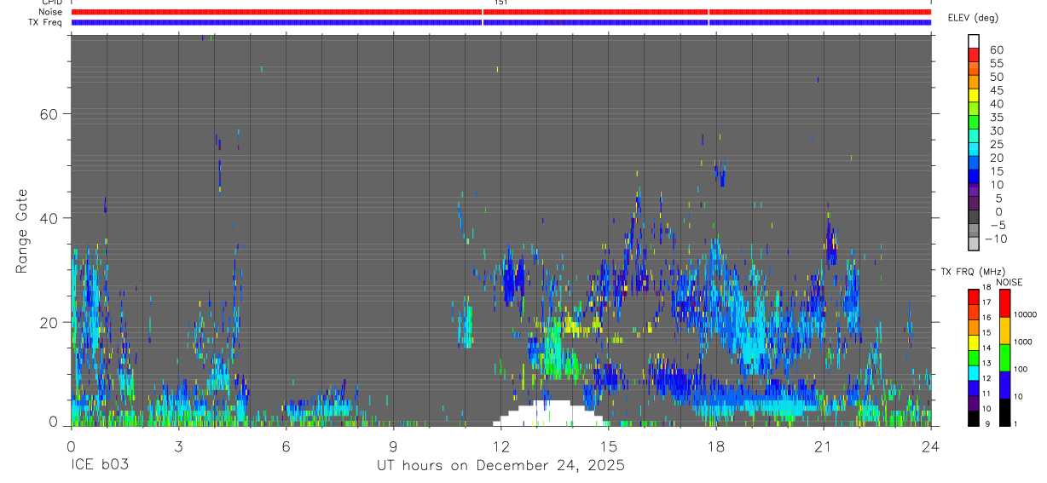Click the white dome region near 13 UT
The width and height of the screenshot is (1047, 483).
(548, 413)
